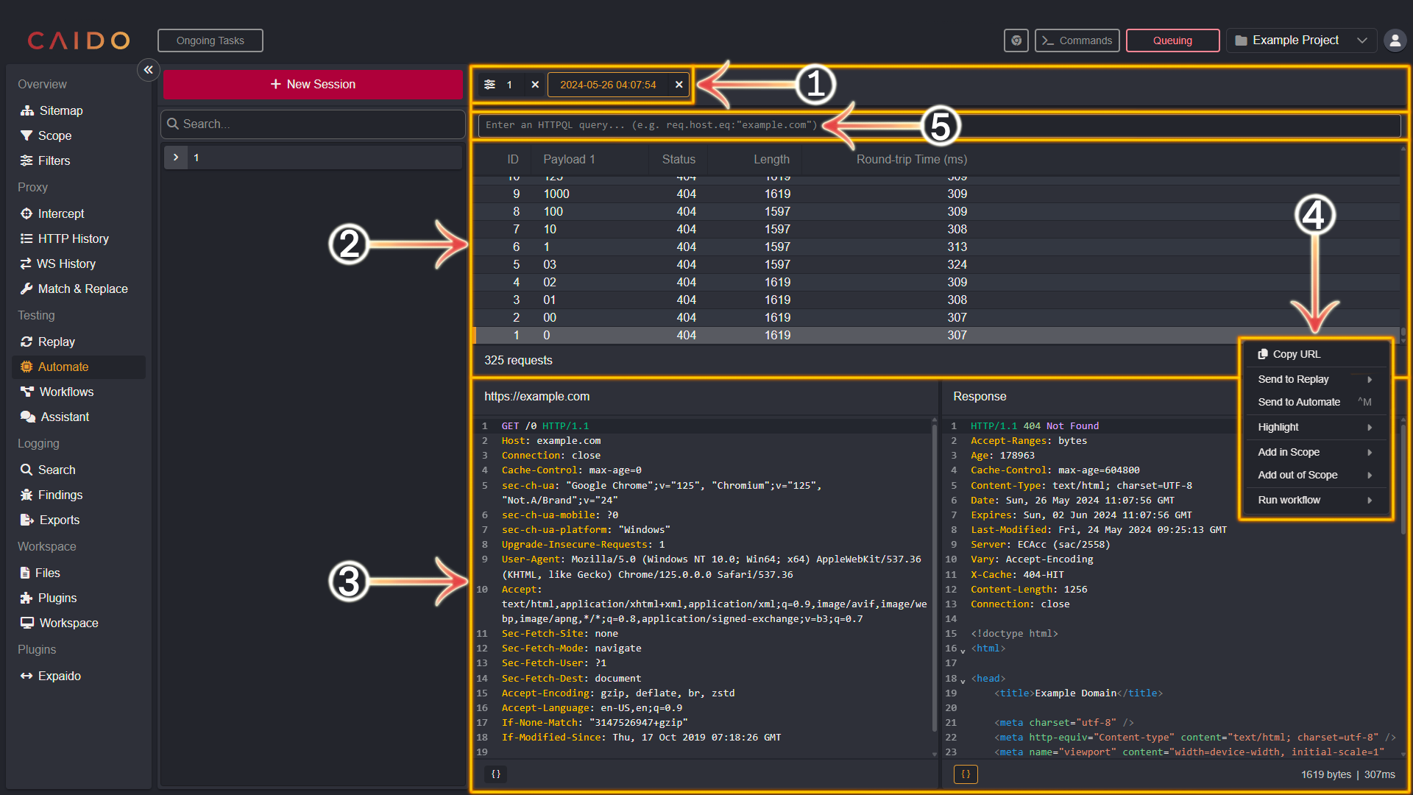Choose Send to Automate menu entry
Image resolution: width=1413 pixels, height=795 pixels.
point(1314,402)
